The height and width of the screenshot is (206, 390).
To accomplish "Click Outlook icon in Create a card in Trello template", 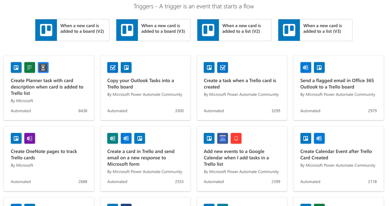I will point(126,138).
